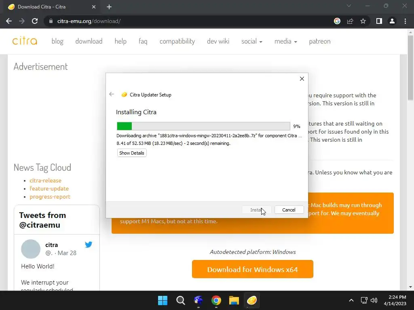This screenshot has width=414, height=310.
Task: Reload the Citra download page
Action: tap(35, 21)
